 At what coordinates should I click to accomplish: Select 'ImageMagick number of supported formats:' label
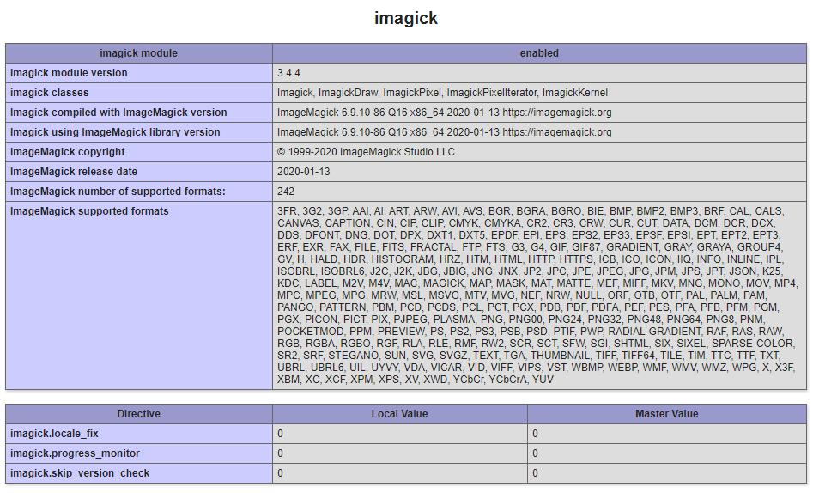click(118, 191)
